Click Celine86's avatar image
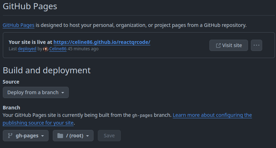The width and height of the screenshot is (276, 148). [46, 49]
